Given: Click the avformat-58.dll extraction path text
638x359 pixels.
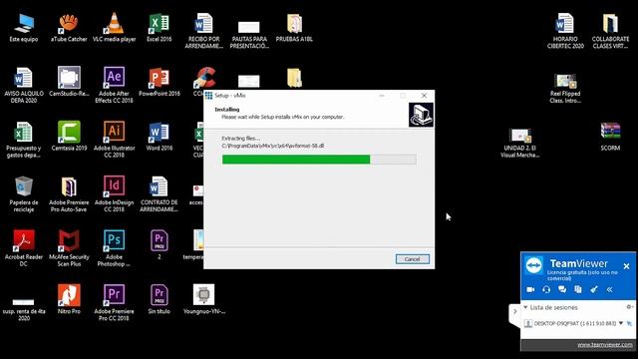Looking at the screenshot, I should tap(273, 146).
